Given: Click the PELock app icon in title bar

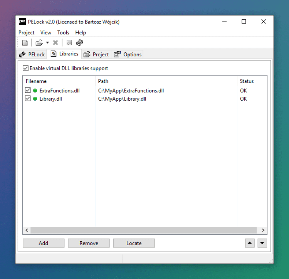Looking at the screenshot, I should 22,22.
